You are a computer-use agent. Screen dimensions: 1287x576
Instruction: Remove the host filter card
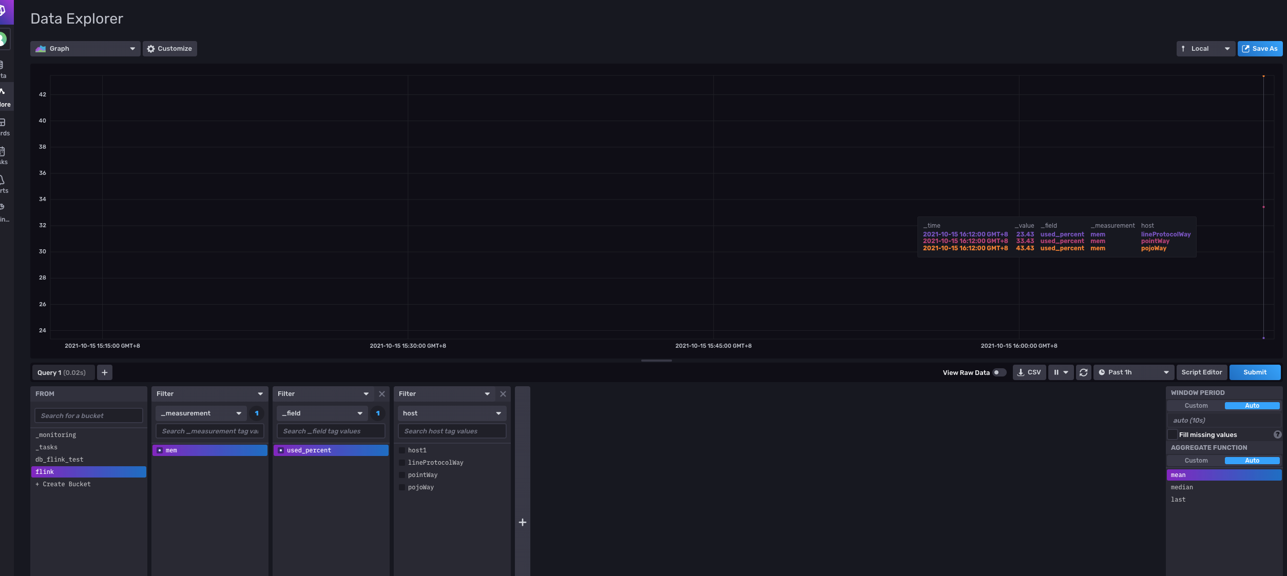pyautogui.click(x=503, y=394)
